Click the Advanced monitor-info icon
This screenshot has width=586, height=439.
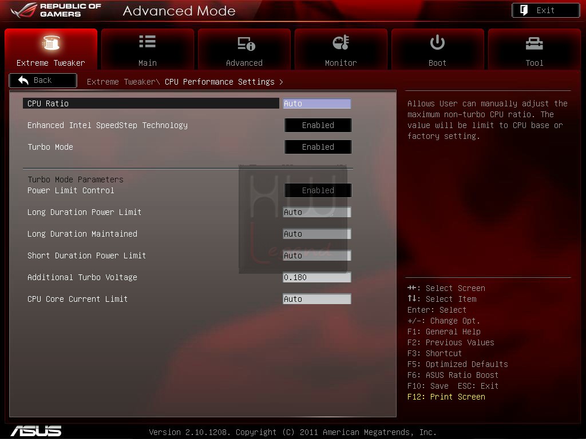tap(246, 43)
